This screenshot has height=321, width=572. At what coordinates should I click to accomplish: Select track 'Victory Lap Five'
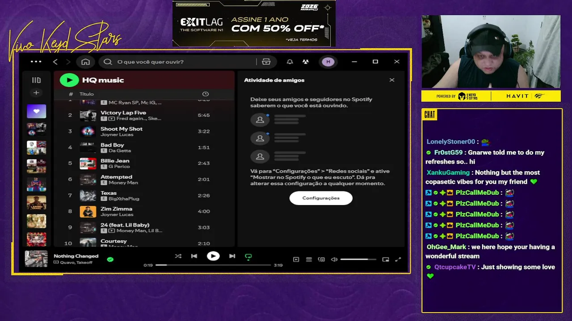pyautogui.click(x=144, y=115)
